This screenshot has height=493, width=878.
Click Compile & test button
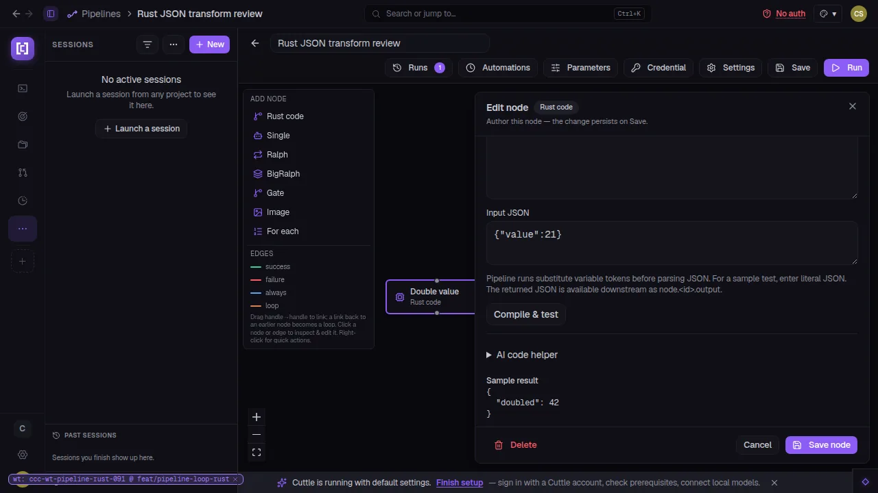point(526,314)
